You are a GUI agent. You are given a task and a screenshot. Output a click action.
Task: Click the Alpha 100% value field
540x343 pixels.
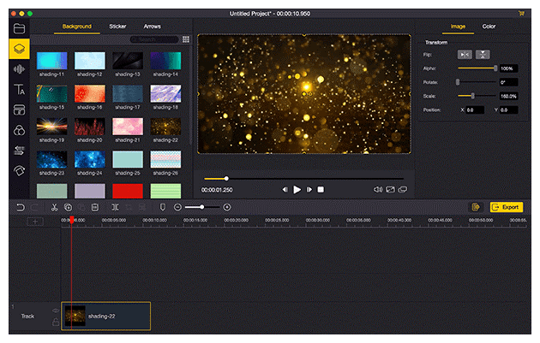click(508, 68)
